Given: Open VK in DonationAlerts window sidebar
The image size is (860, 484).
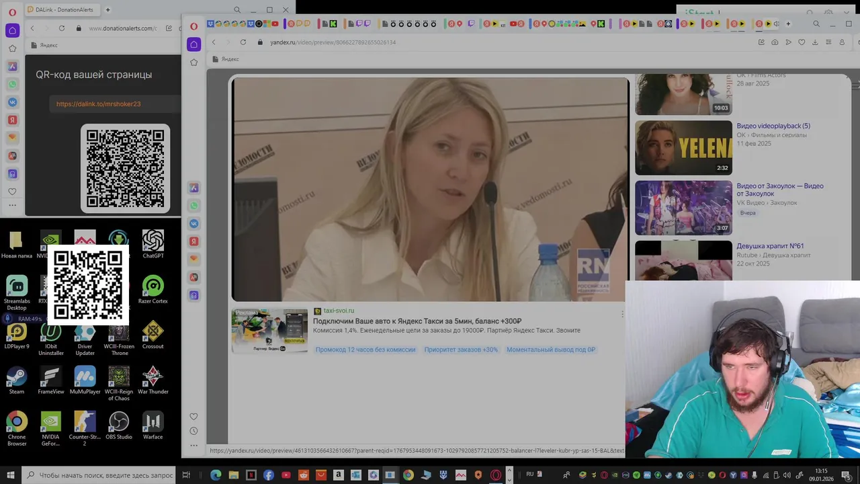Looking at the screenshot, I should (12, 102).
